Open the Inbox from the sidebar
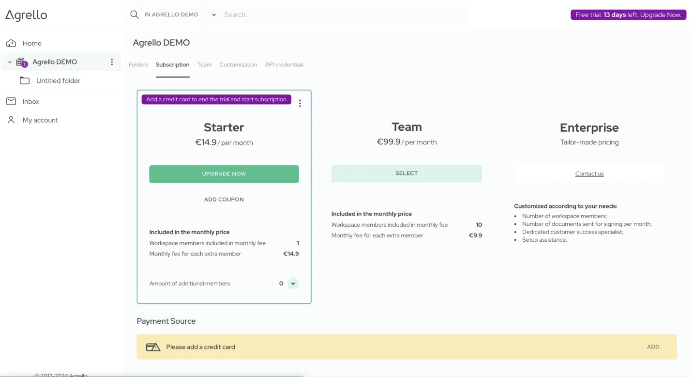 (x=30, y=101)
